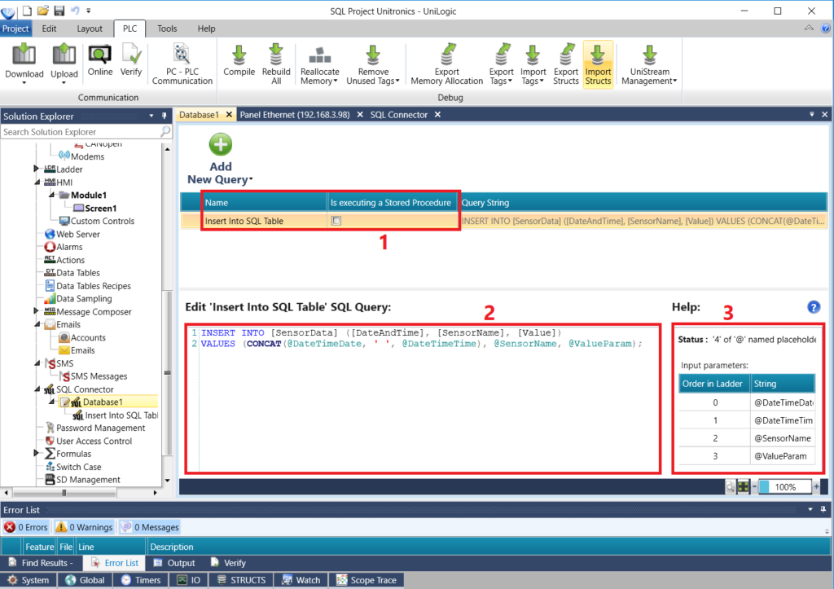Viewport: 834px width, 589px height.
Task: Select the Insert Into SQL Table query row
Action: coord(503,220)
